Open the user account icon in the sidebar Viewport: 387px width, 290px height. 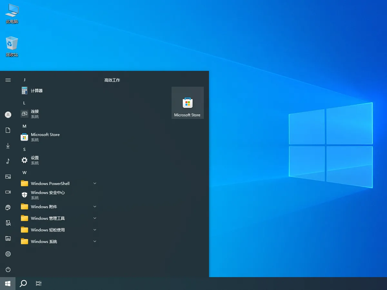click(x=8, y=114)
